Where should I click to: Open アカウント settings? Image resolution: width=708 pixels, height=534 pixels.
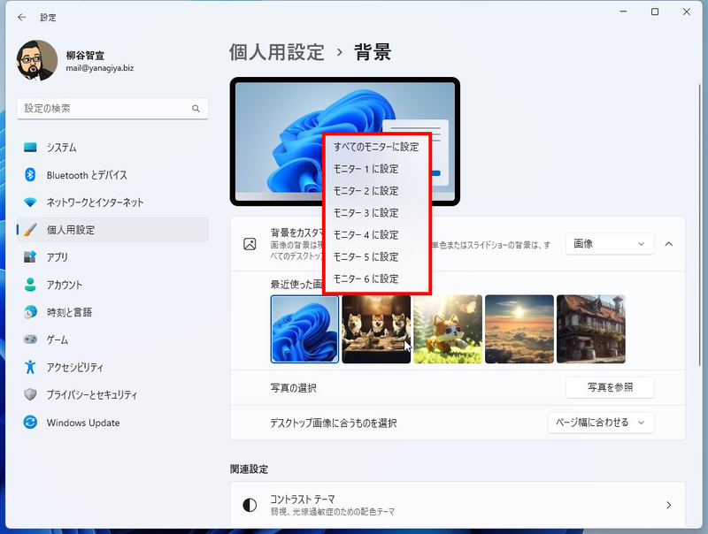pyautogui.click(x=112, y=285)
